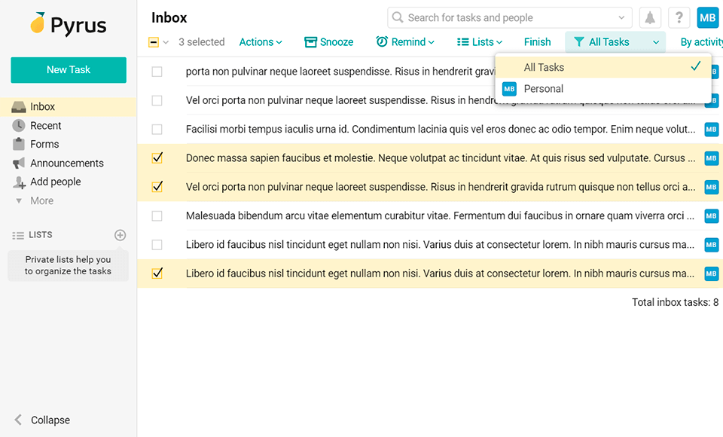This screenshot has width=723, height=437.
Task: Open the Forms section
Action: click(x=45, y=144)
